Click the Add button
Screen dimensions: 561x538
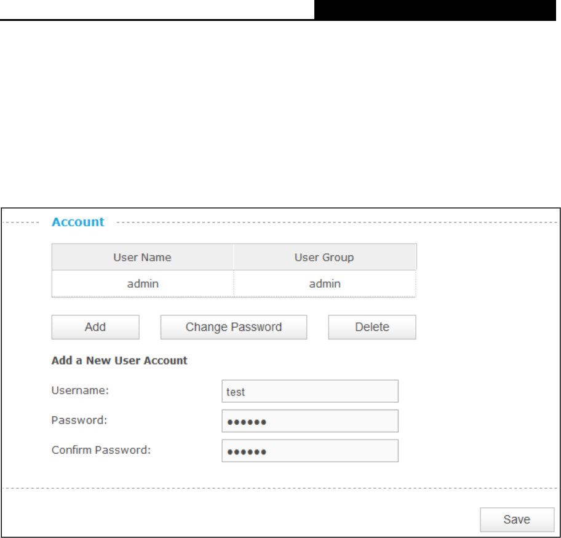click(95, 327)
